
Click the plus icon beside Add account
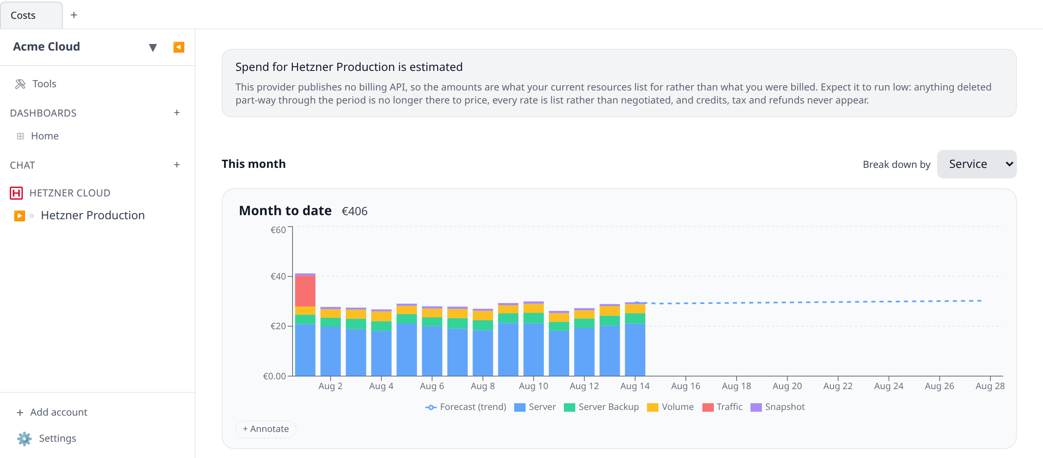tap(20, 413)
